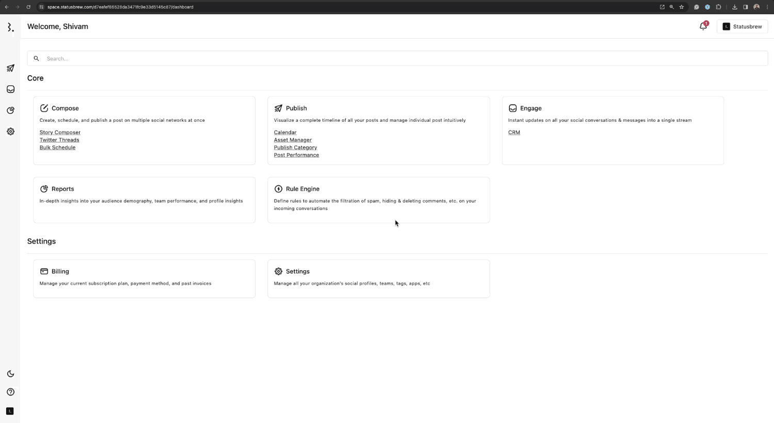
Task: Open the Story Composer link
Action: click(60, 133)
